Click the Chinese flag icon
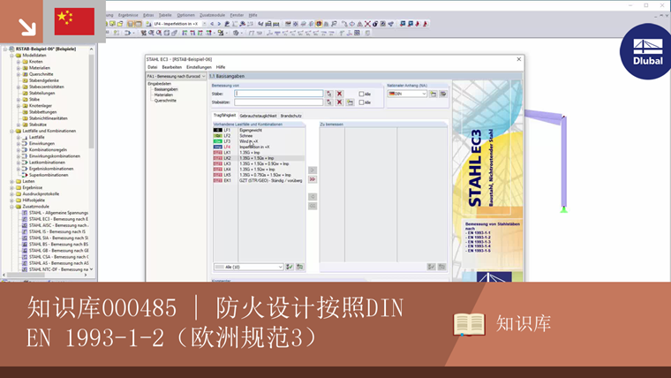This screenshot has width=671, height=378. 74,21
